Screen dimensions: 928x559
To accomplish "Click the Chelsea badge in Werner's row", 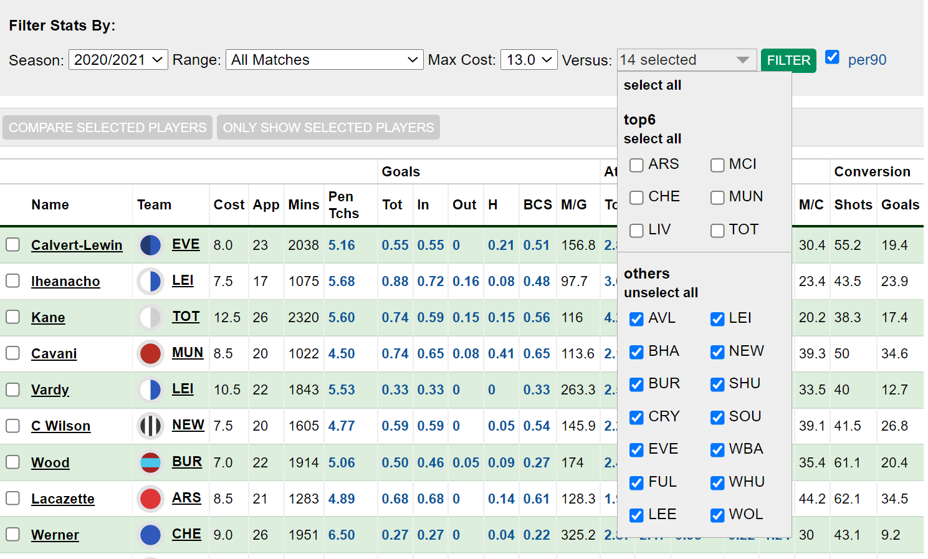I will 150,535.
